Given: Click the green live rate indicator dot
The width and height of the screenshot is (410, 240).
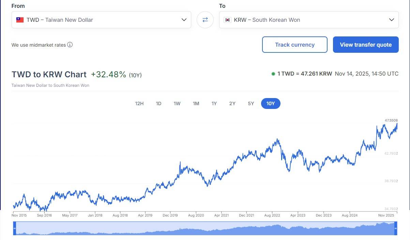Looking at the screenshot, I should 273,74.
